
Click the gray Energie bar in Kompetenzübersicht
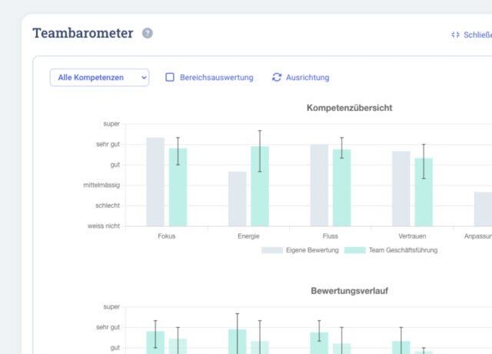[238, 199]
